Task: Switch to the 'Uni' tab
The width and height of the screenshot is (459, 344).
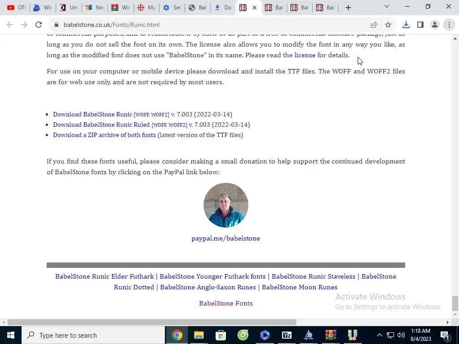Action: (x=69, y=8)
